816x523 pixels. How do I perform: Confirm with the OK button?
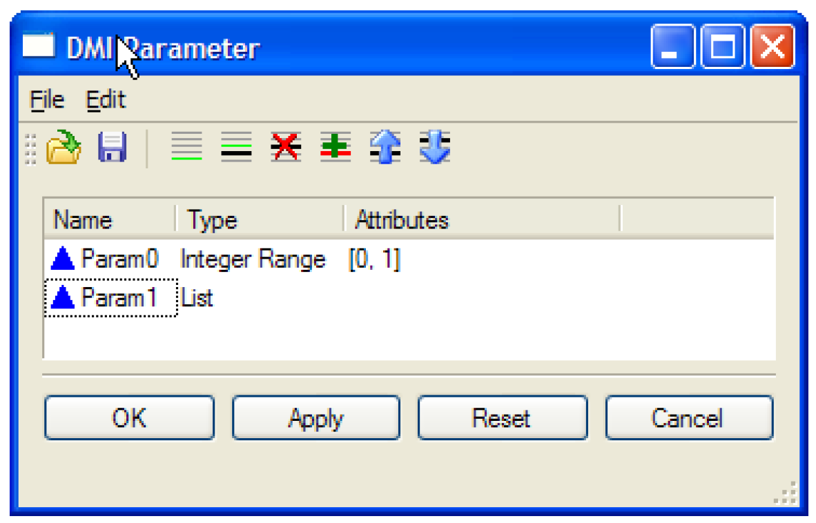pyautogui.click(x=129, y=417)
